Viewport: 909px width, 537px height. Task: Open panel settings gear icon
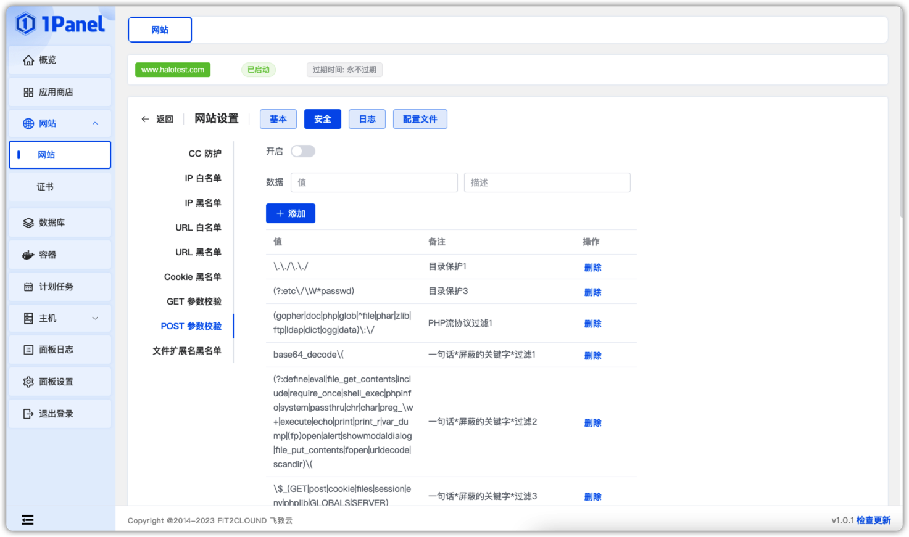click(x=28, y=382)
